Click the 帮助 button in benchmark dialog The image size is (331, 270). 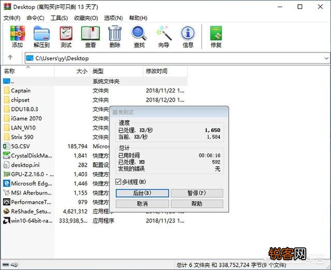197,204
